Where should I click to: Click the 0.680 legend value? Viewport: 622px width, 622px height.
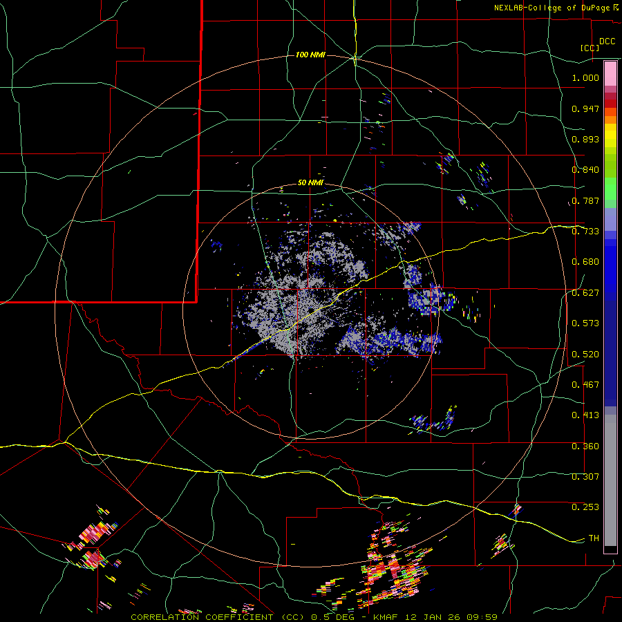(585, 262)
